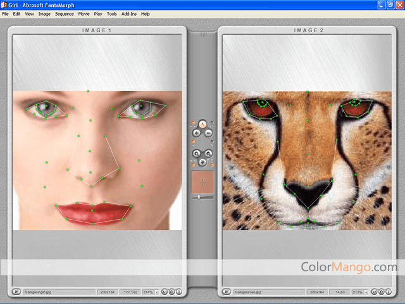
Task: Toggle the orange indicator left of pointer tool
Action: coord(192,123)
